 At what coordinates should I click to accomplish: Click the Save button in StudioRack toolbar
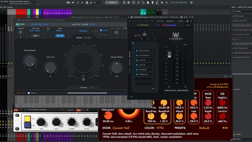(x=181, y=21)
